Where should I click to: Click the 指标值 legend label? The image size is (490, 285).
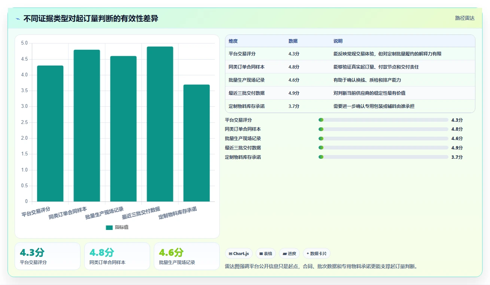tap(122, 227)
